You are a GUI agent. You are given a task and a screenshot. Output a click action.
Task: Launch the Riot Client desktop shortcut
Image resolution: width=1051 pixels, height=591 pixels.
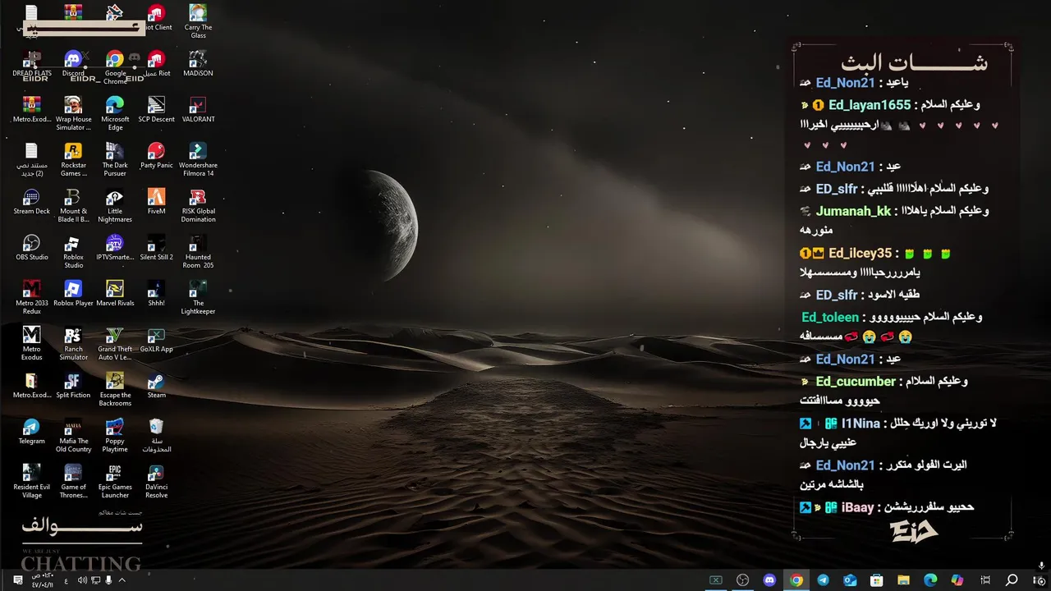(156, 18)
